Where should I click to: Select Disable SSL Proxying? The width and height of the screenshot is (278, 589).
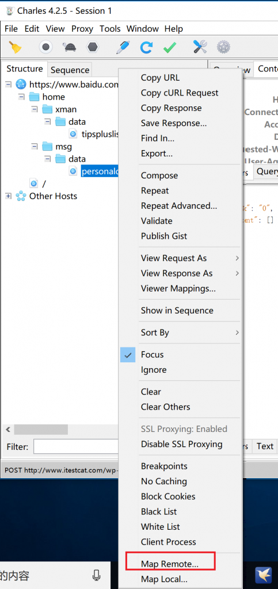180,444
